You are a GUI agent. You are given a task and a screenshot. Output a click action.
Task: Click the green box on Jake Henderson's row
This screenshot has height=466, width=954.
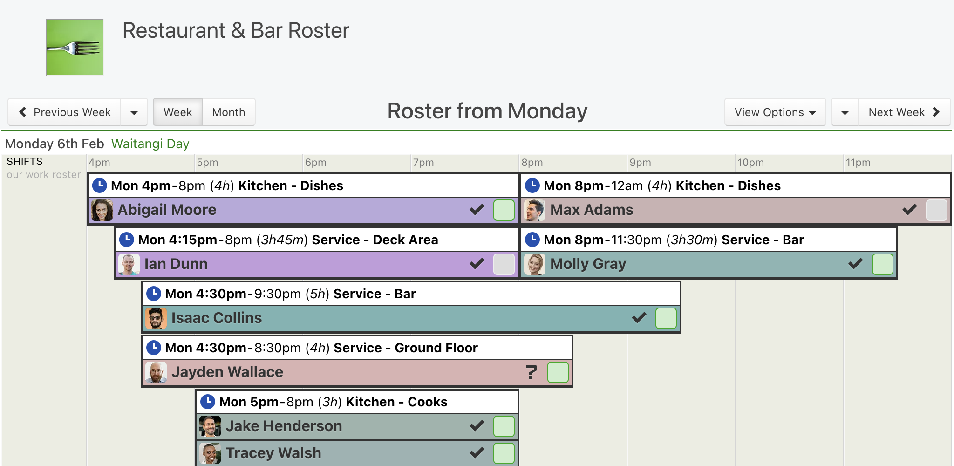click(504, 426)
